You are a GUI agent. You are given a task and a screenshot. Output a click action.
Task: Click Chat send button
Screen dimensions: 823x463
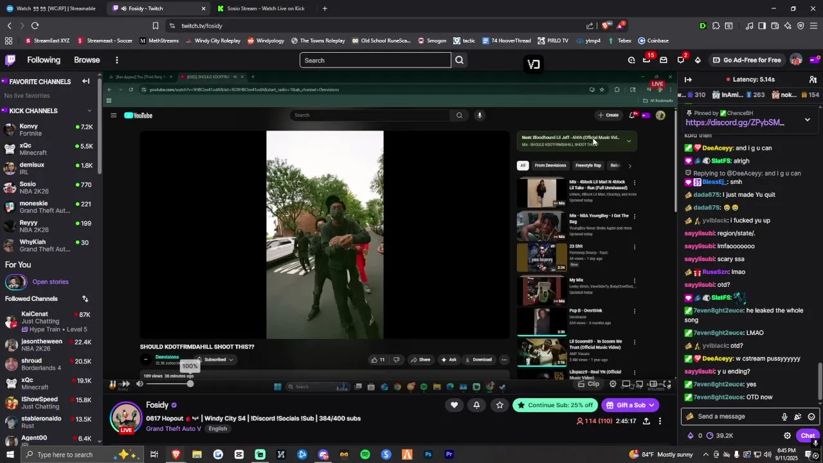[x=808, y=435]
